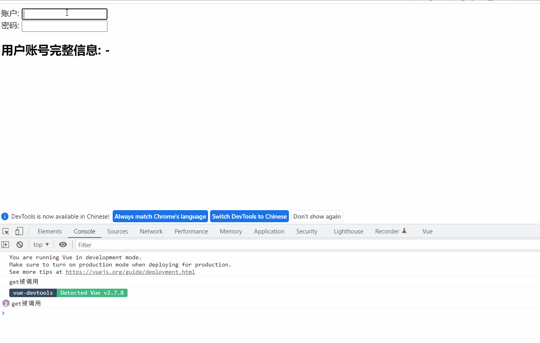Open live expression eye icon
This screenshot has height=343, width=540.
click(x=63, y=245)
